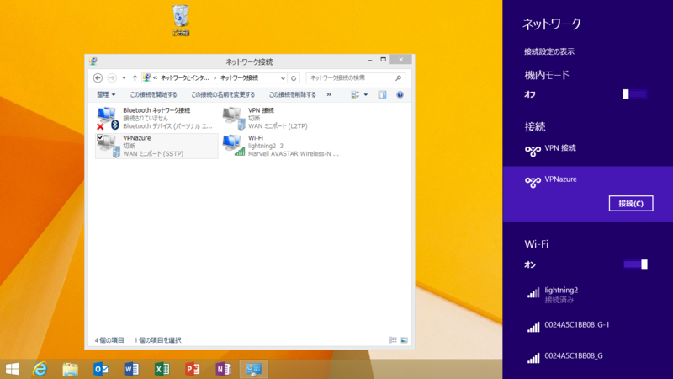
Task: Click この接続を開始する toolbar command
Action: pyautogui.click(x=153, y=94)
